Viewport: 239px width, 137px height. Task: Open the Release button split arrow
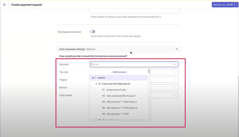click(236, 5)
